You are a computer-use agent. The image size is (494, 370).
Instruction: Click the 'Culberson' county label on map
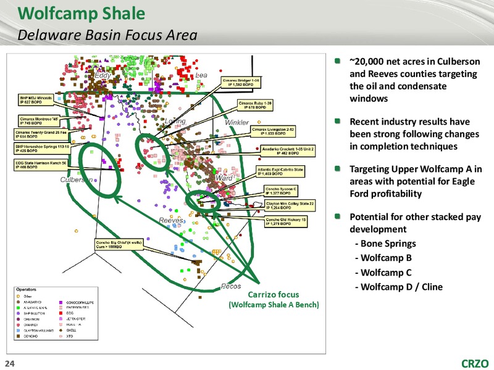[x=76, y=179]
